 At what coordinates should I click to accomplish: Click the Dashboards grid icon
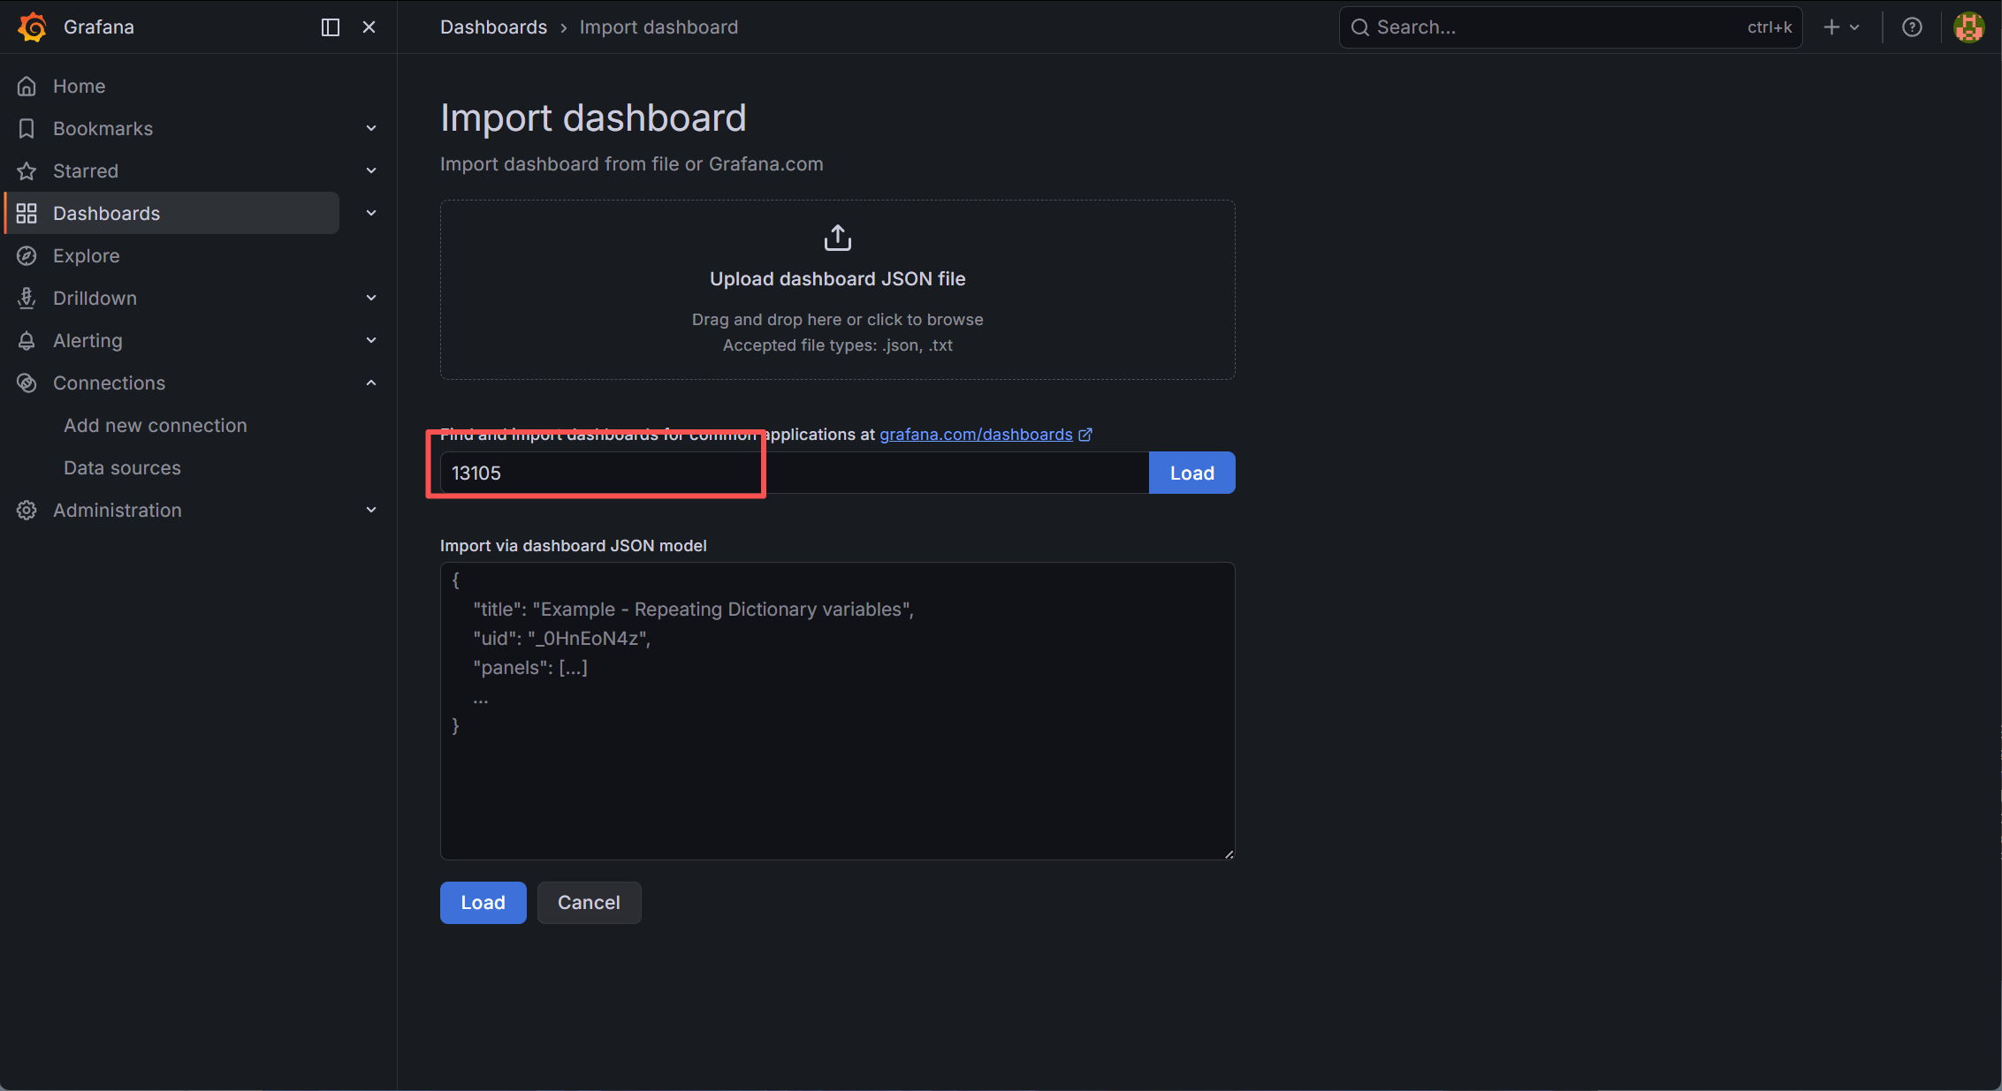pyautogui.click(x=27, y=214)
